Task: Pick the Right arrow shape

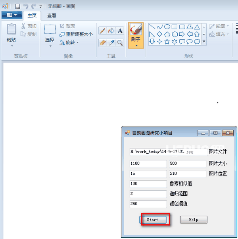Action: (x=182, y=34)
